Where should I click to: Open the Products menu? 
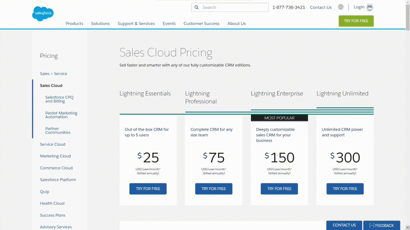coord(74,24)
